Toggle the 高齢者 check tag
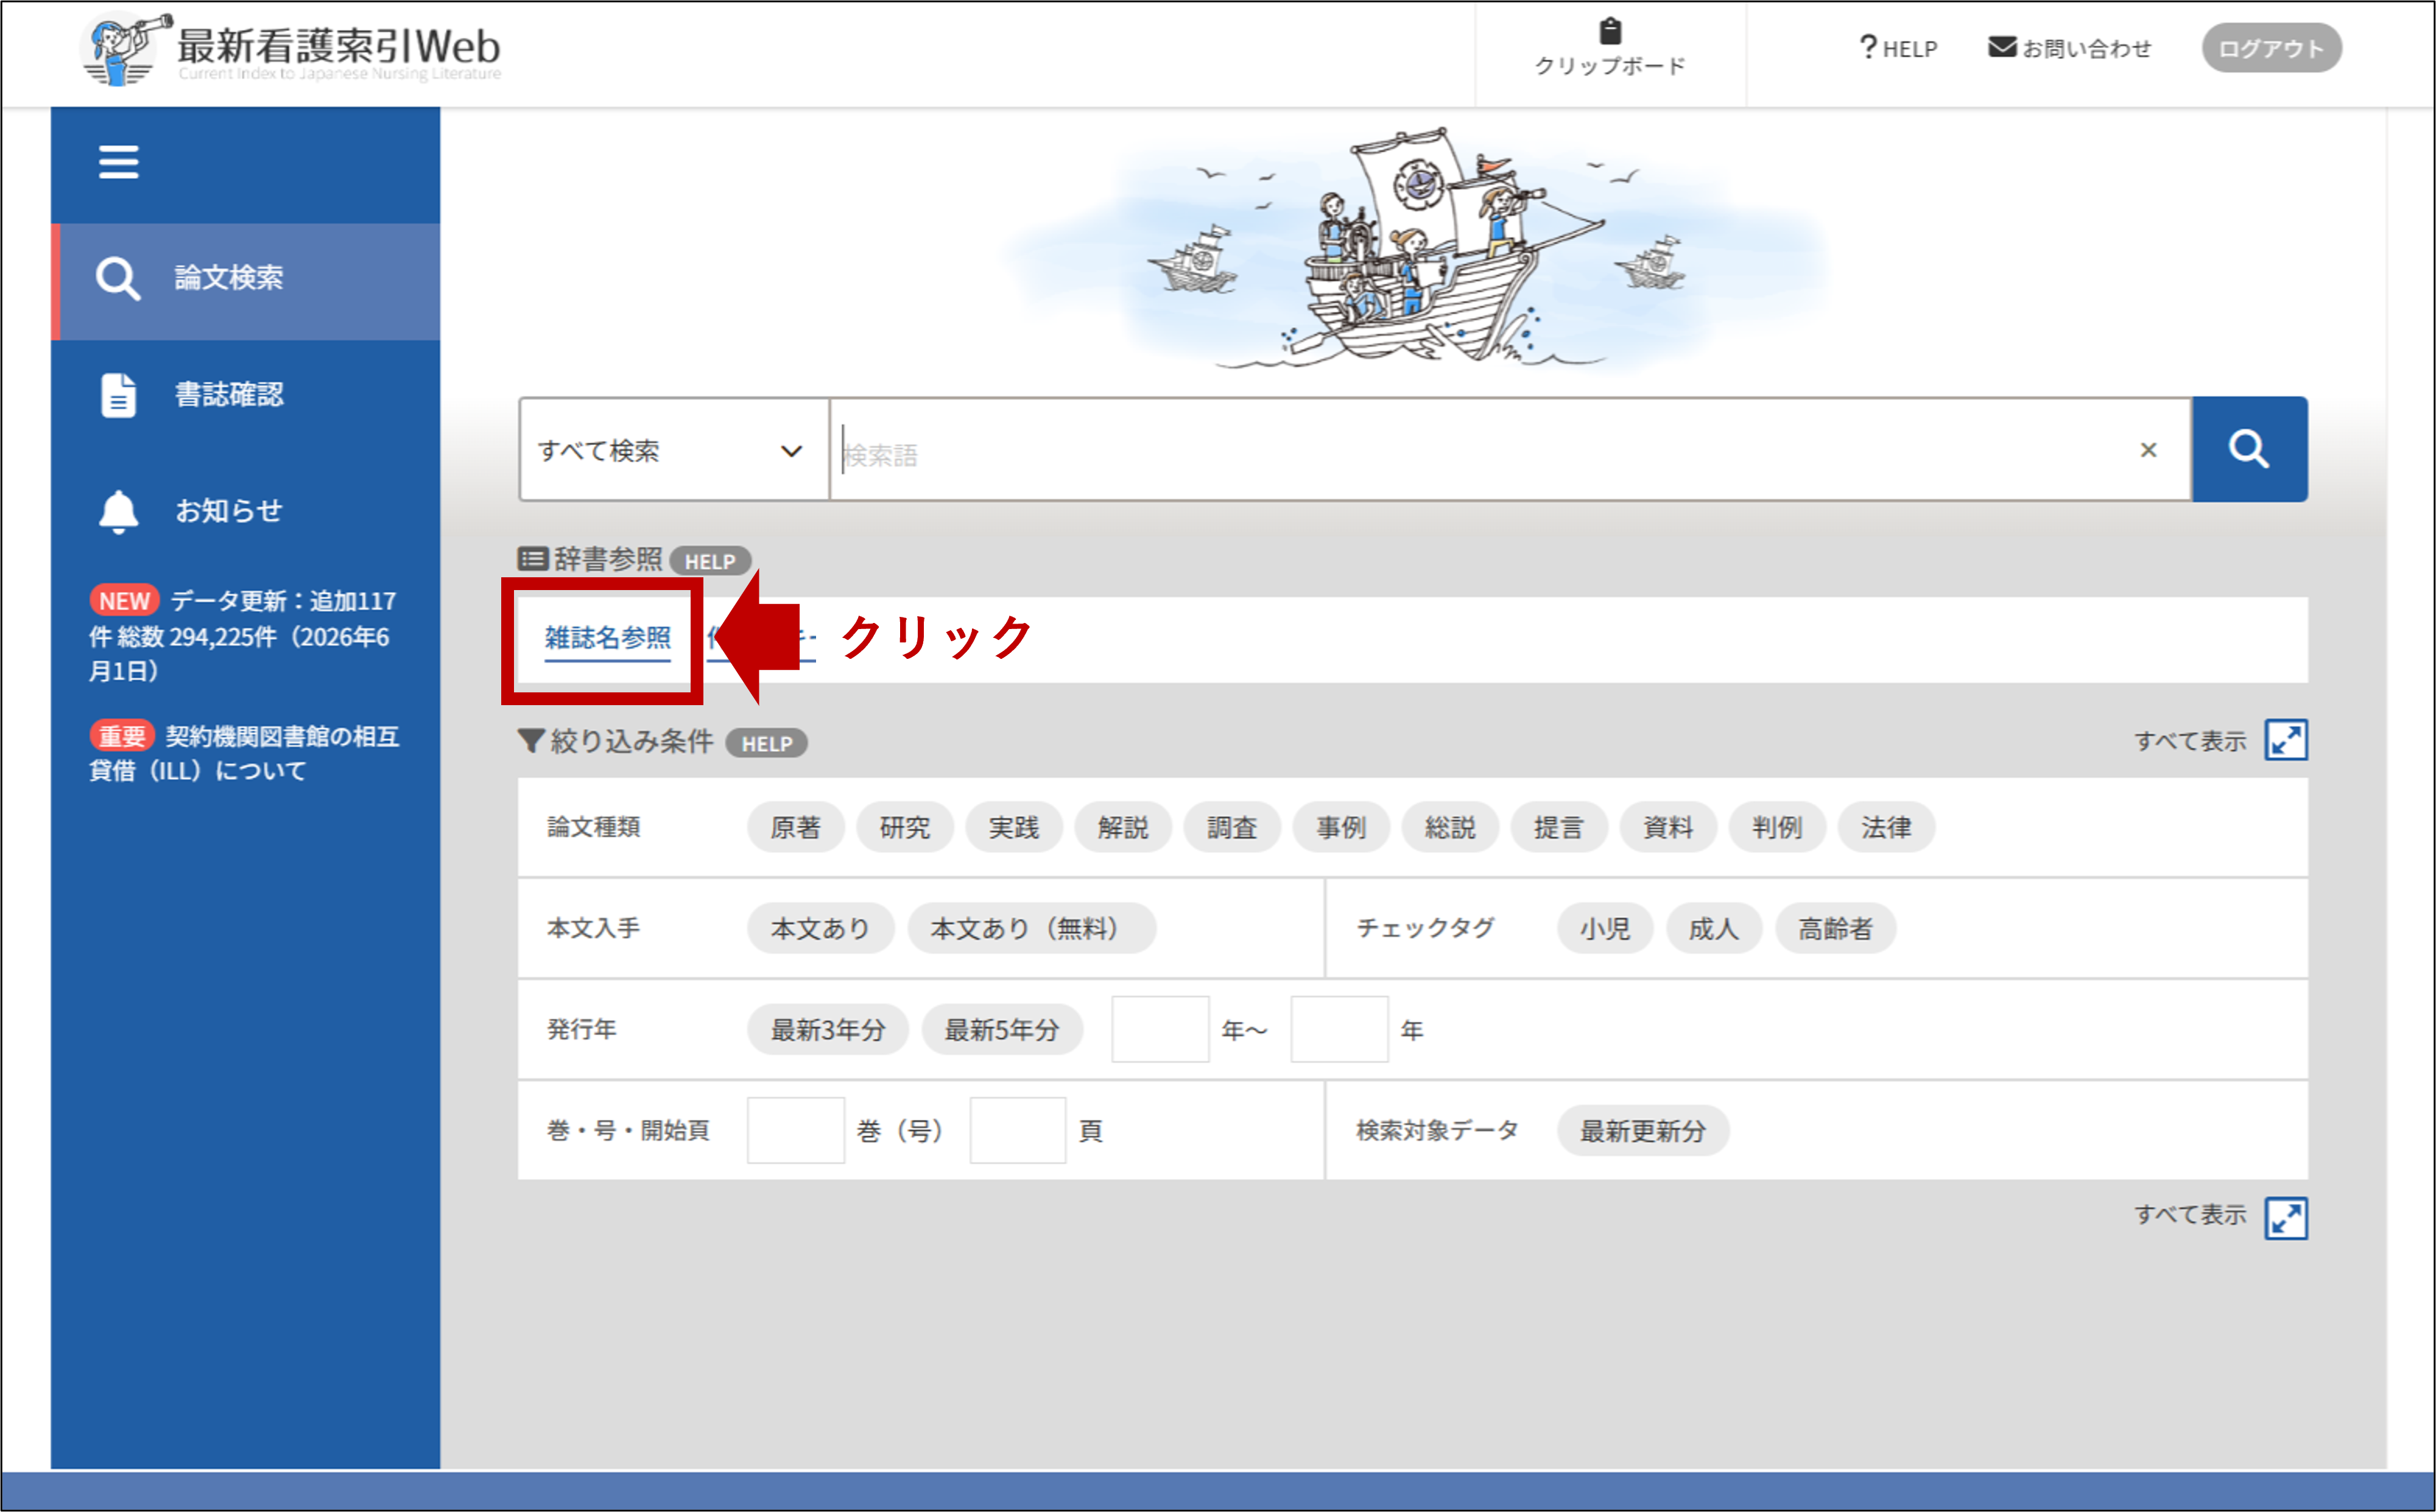The width and height of the screenshot is (2436, 1512). pos(1835,929)
